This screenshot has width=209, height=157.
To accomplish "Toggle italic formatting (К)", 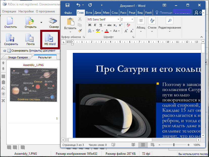I will 95,25.
